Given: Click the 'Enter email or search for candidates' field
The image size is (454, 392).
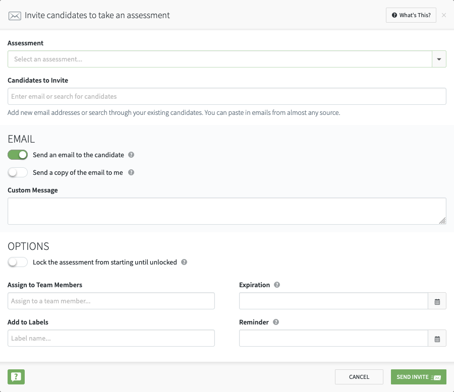Looking at the screenshot, I should pos(227,96).
